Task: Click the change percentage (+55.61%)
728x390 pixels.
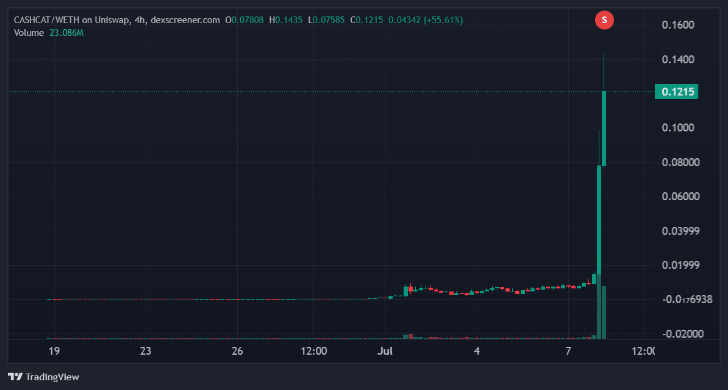Action: [443, 20]
